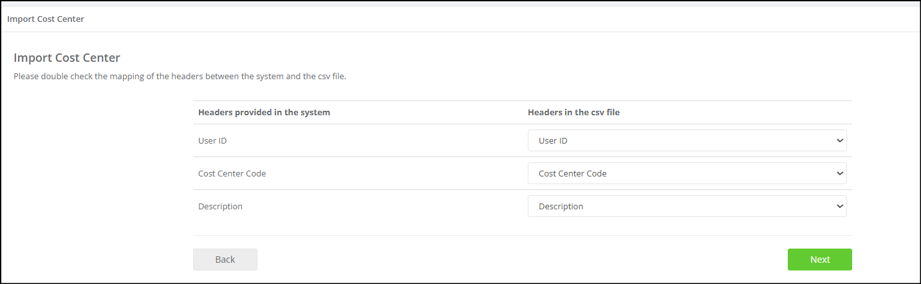Select the Cost Center Code system header label
Screen dimensions: 921x284
pyautogui.click(x=232, y=173)
